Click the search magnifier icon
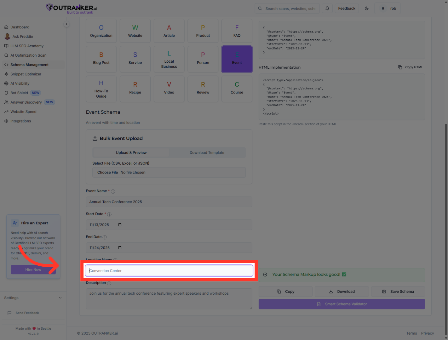This screenshot has width=448, height=340. [260, 8]
